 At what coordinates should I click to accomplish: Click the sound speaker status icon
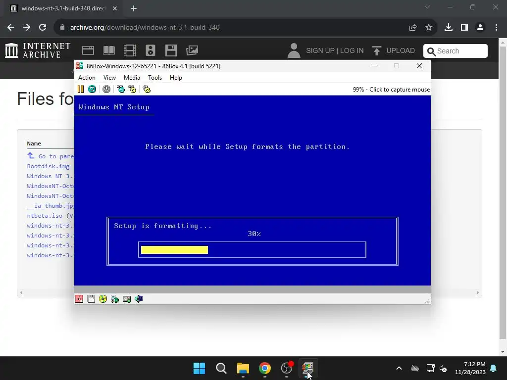pyautogui.click(x=139, y=299)
